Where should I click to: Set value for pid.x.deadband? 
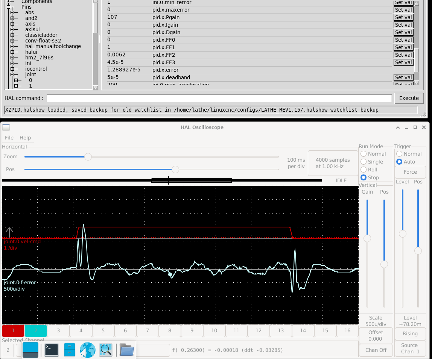[403, 78]
